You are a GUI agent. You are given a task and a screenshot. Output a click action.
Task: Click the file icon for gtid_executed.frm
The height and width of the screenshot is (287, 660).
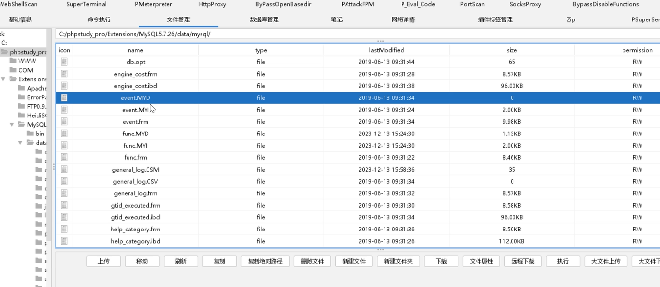[x=64, y=205]
